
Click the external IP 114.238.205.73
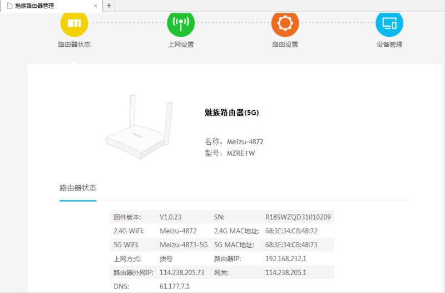click(x=182, y=272)
